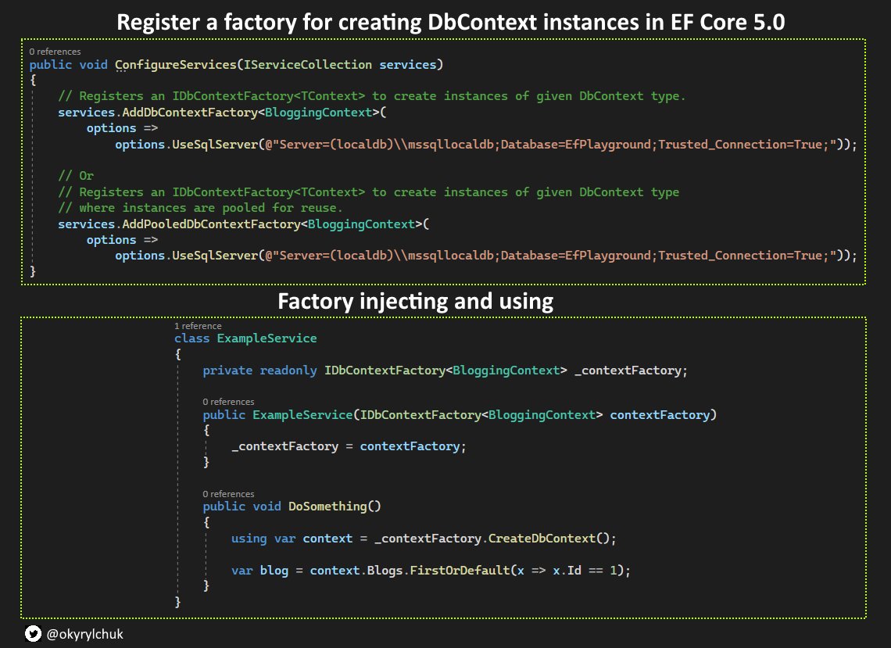Viewport: 891px width, 648px height.
Task: Click the Twitter bird icon
Action: 33,633
